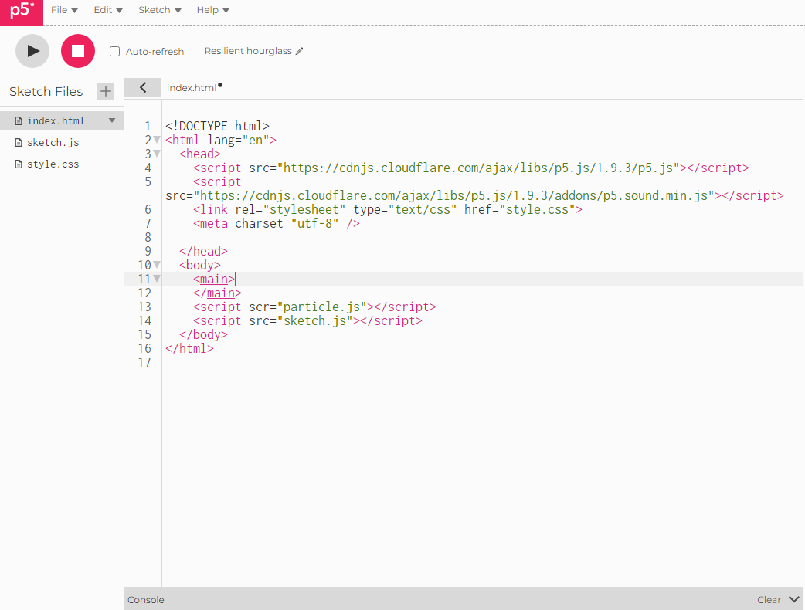This screenshot has width=805, height=610.
Task: Click the closing body tag line
Action: pos(203,334)
